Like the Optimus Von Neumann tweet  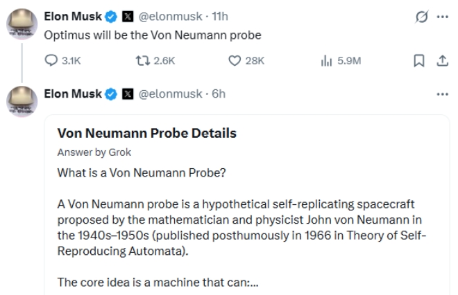[235, 60]
